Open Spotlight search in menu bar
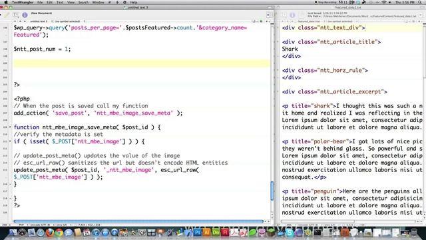 point(420,2)
